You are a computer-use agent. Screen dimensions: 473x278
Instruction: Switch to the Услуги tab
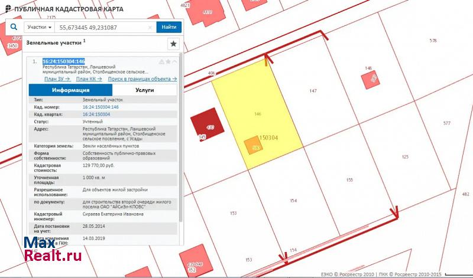point(144,90)
